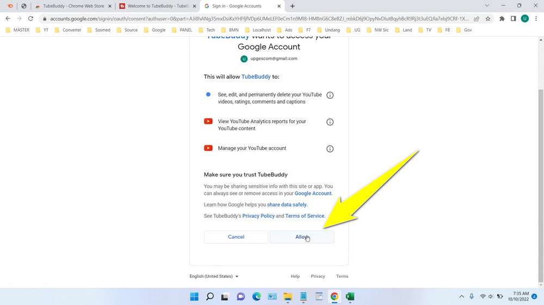This screenshot has height=305, width=544.
Task: Show hidden system tray icons
Action: click(461, 297)
